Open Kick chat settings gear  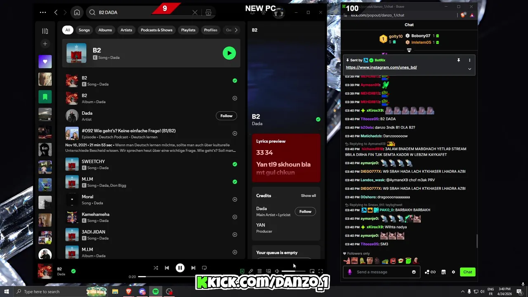tap(453, 272)
